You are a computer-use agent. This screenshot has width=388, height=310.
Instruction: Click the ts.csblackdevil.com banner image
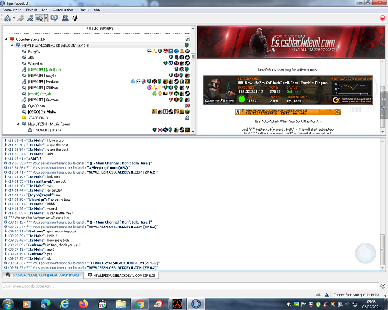291,42
